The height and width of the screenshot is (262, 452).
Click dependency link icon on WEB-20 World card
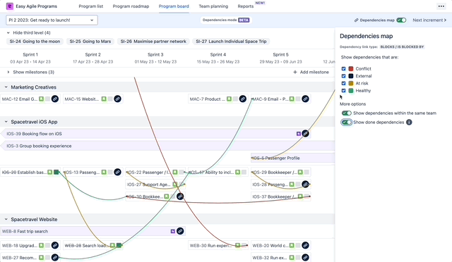click(x=305, y=245)
